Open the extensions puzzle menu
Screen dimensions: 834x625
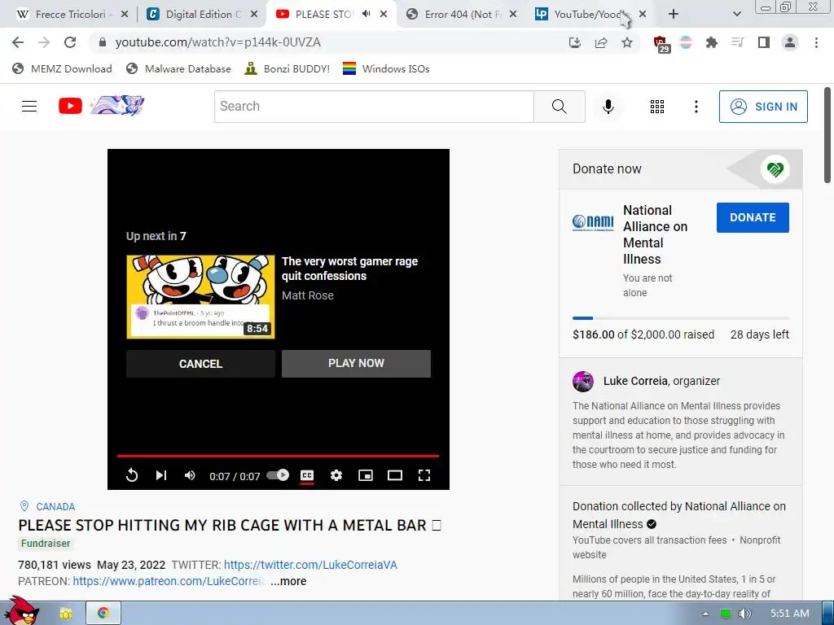point(711,42)
